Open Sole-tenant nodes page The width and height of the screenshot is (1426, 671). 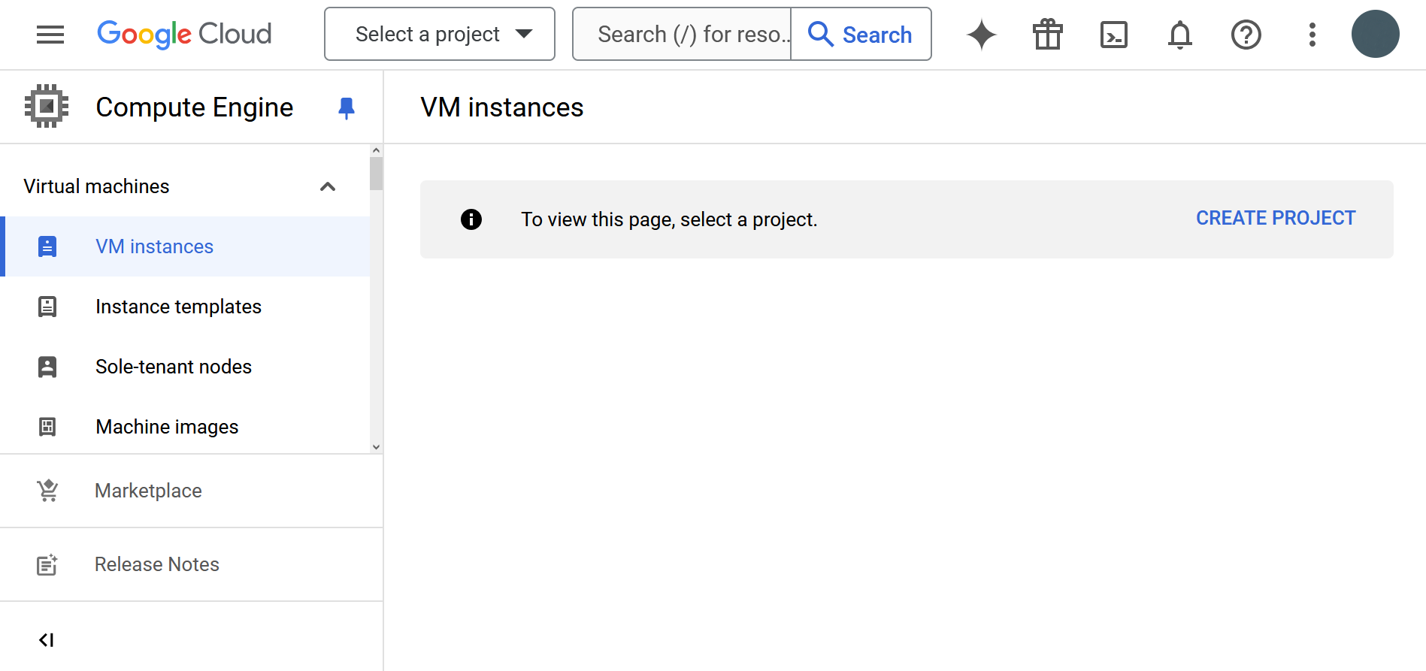pos(185,367)
